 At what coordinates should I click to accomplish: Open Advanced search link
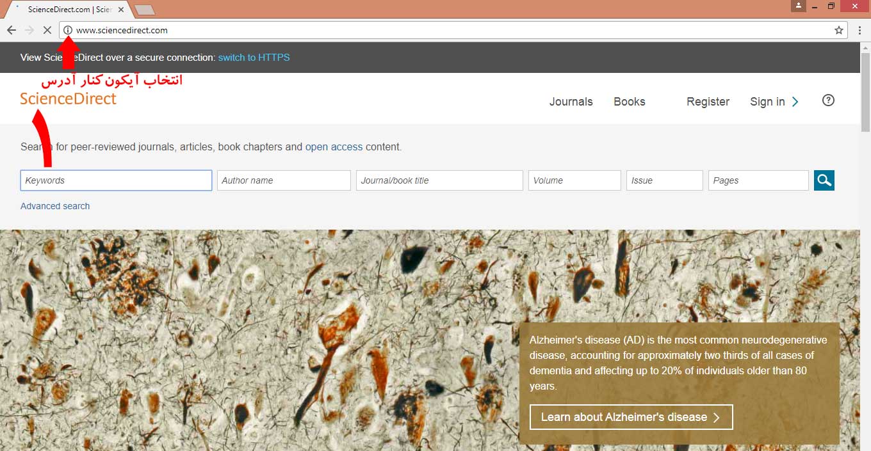coord(55,206)
